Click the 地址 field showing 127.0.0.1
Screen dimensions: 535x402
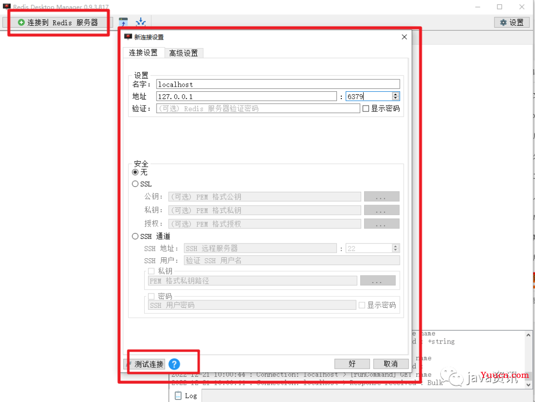point(246,96)
